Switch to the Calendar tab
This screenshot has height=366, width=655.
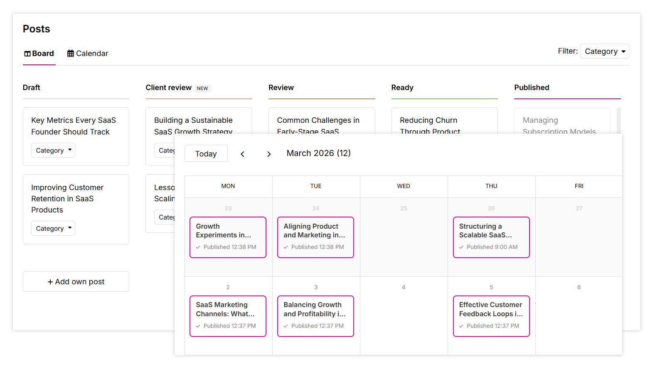pos(88,54)
